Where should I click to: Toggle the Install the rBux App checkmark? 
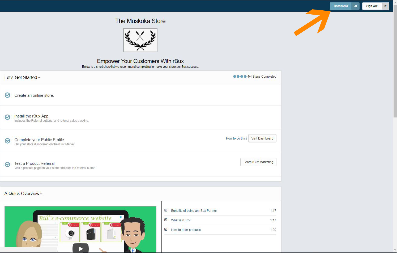[7, 117]
